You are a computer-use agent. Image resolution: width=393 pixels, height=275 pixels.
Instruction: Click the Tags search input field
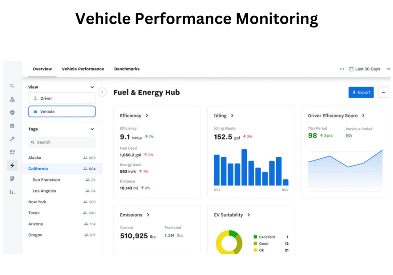62,142
